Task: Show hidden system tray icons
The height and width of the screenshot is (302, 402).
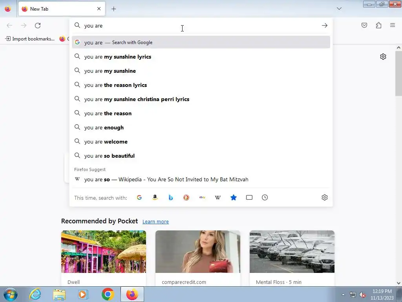Action: pyautogui.click(x=343, y=295)
